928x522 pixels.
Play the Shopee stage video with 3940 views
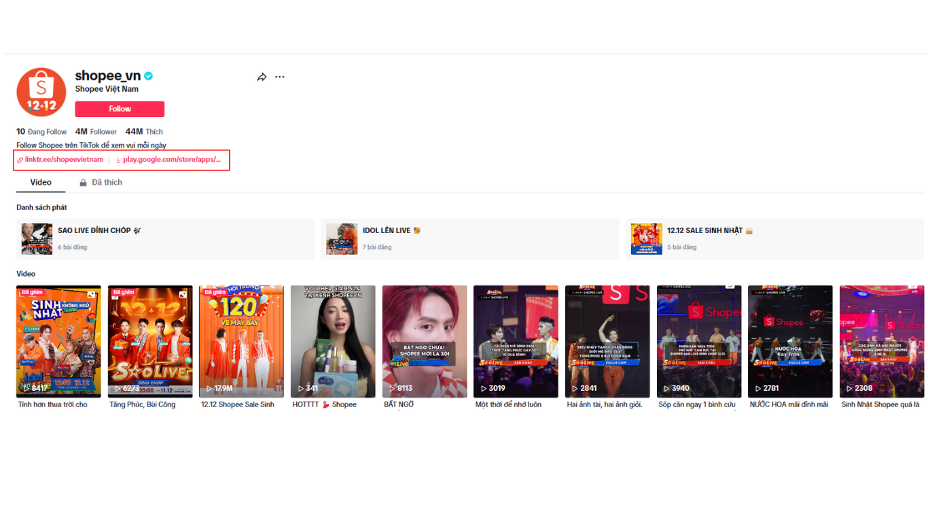tap(699, 341)
